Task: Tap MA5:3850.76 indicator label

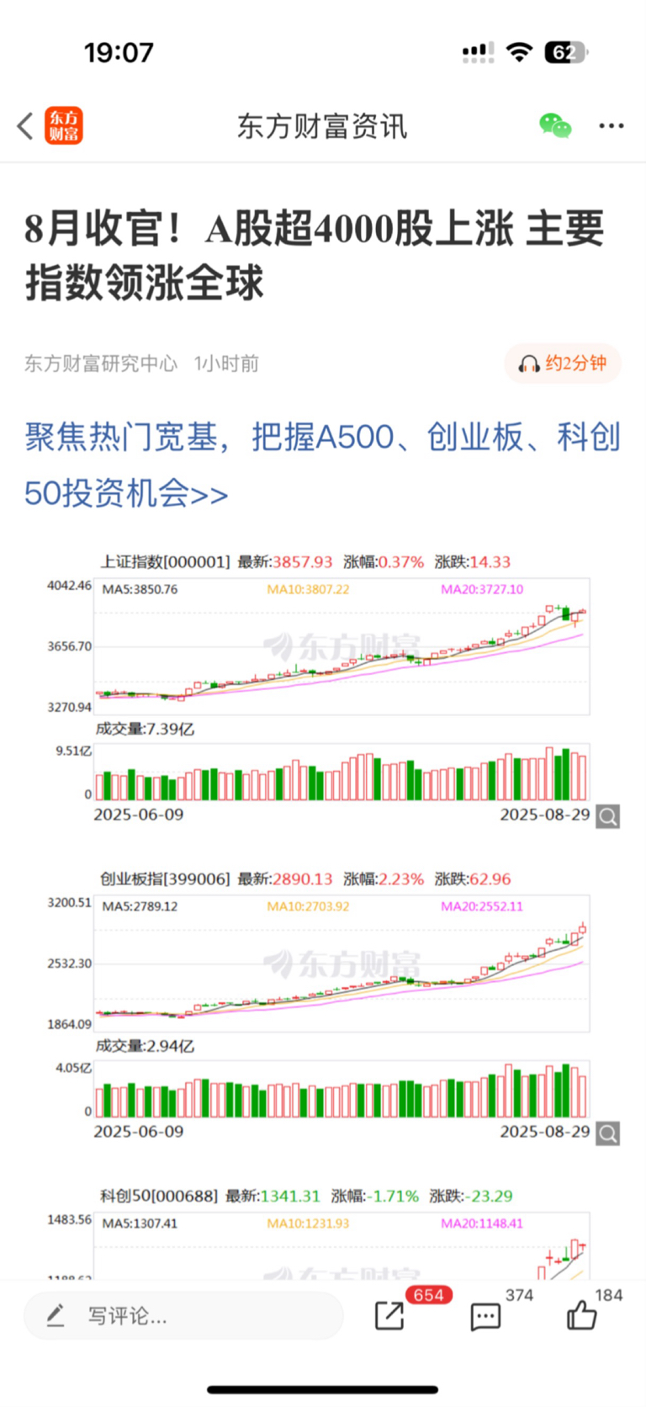Action: (140, 589)
